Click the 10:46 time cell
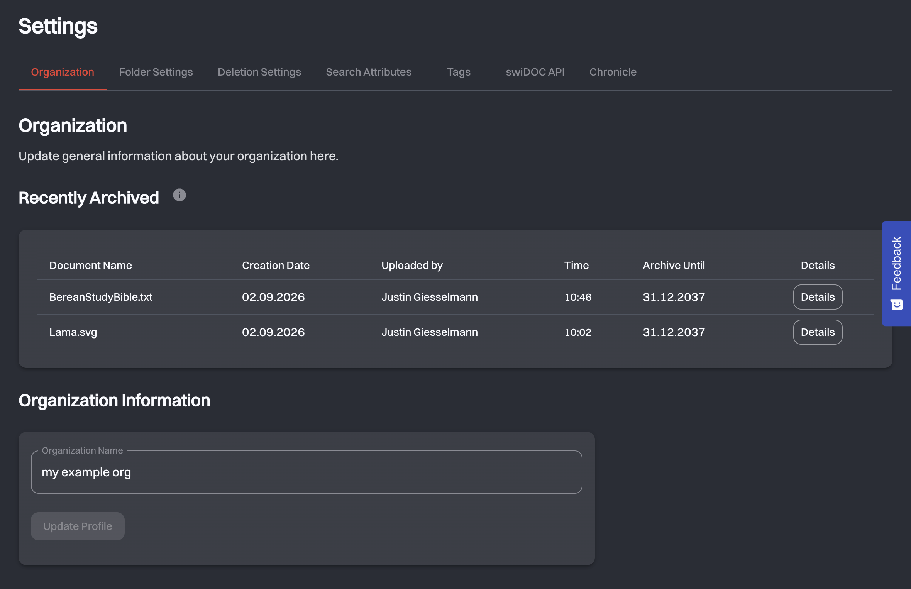The height and width of the screenshot is (589, 911). click(578, 297)
